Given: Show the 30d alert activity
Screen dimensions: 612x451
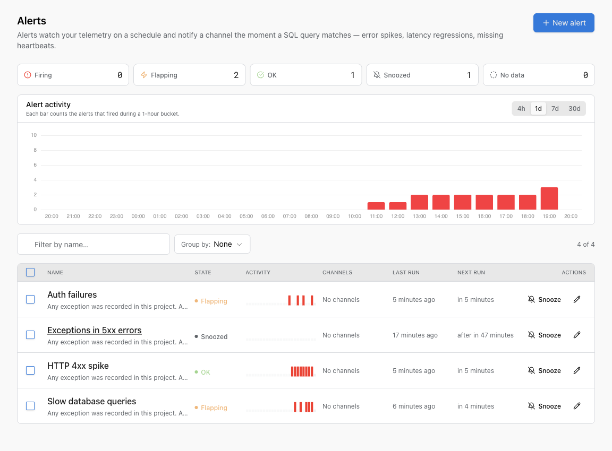Looking at the screenshot, I should pyautogui.click(x=574, y=109).
